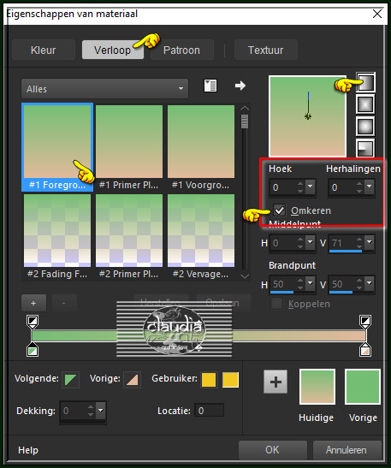391x468 pixels.
Task: Switch to the Kleur tab
Action: click(x=44, y=50)
